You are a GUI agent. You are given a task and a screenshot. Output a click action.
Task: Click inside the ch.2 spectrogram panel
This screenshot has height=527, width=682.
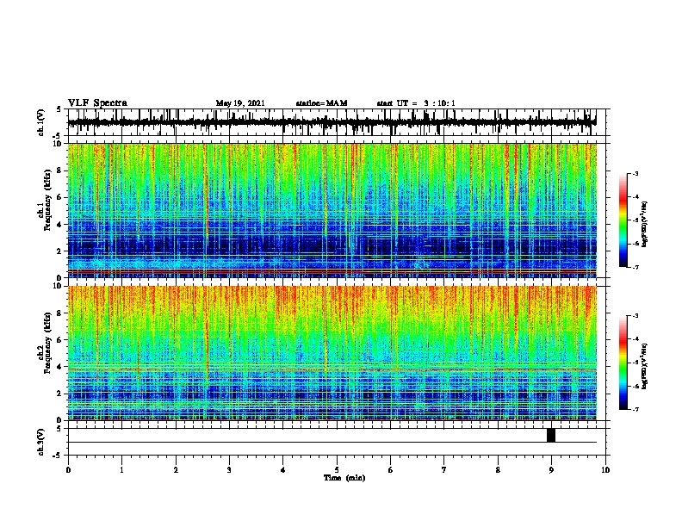click(332, 353)
